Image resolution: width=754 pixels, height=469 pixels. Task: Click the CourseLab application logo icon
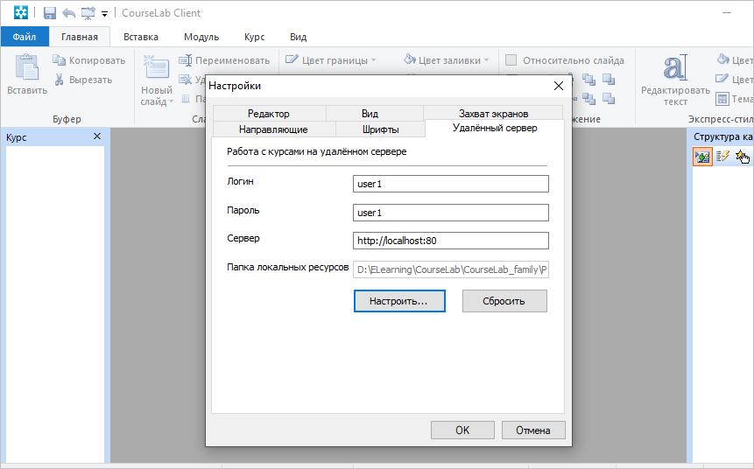point(21,12)
